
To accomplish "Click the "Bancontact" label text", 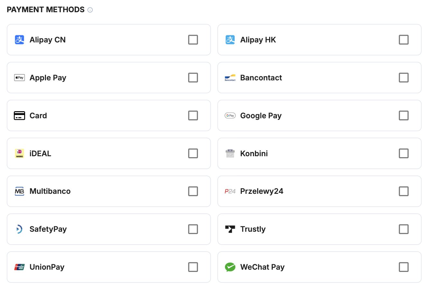I will (261, 78).
